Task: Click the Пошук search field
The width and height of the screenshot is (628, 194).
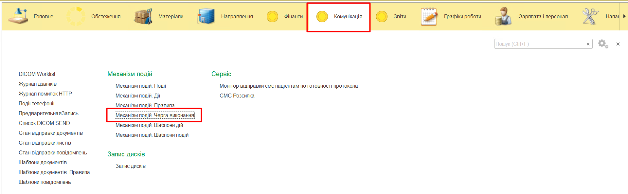Action: pos(539,44)
